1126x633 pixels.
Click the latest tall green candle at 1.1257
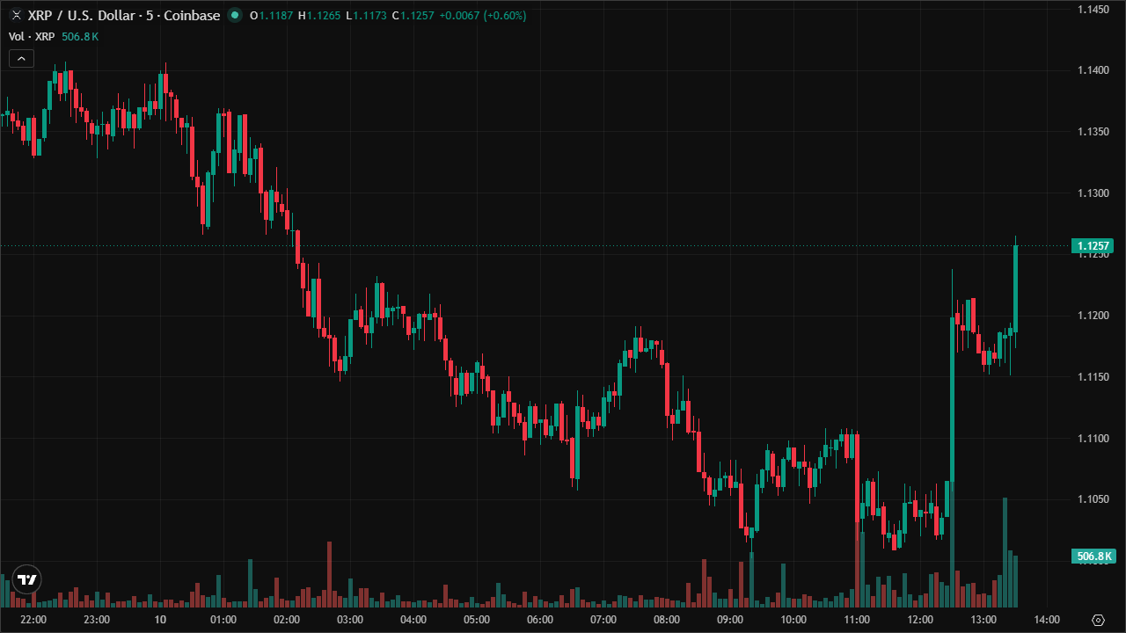tap(1016, 289)
